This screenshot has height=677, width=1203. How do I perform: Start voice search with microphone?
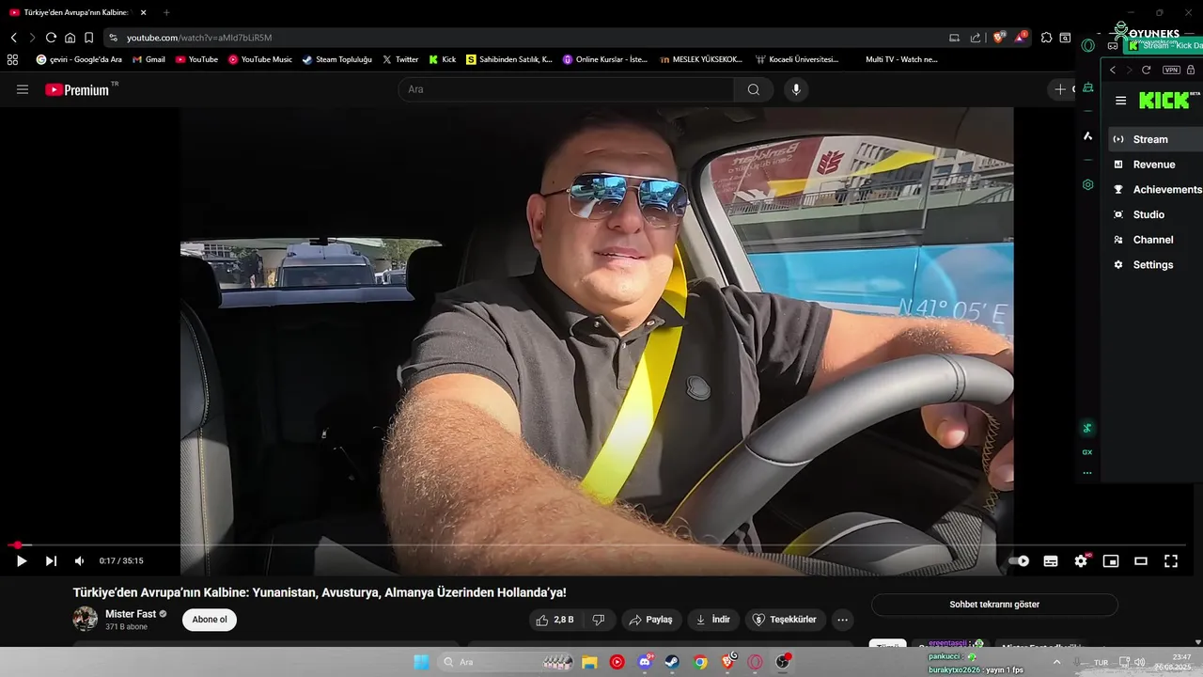[796, 89]
